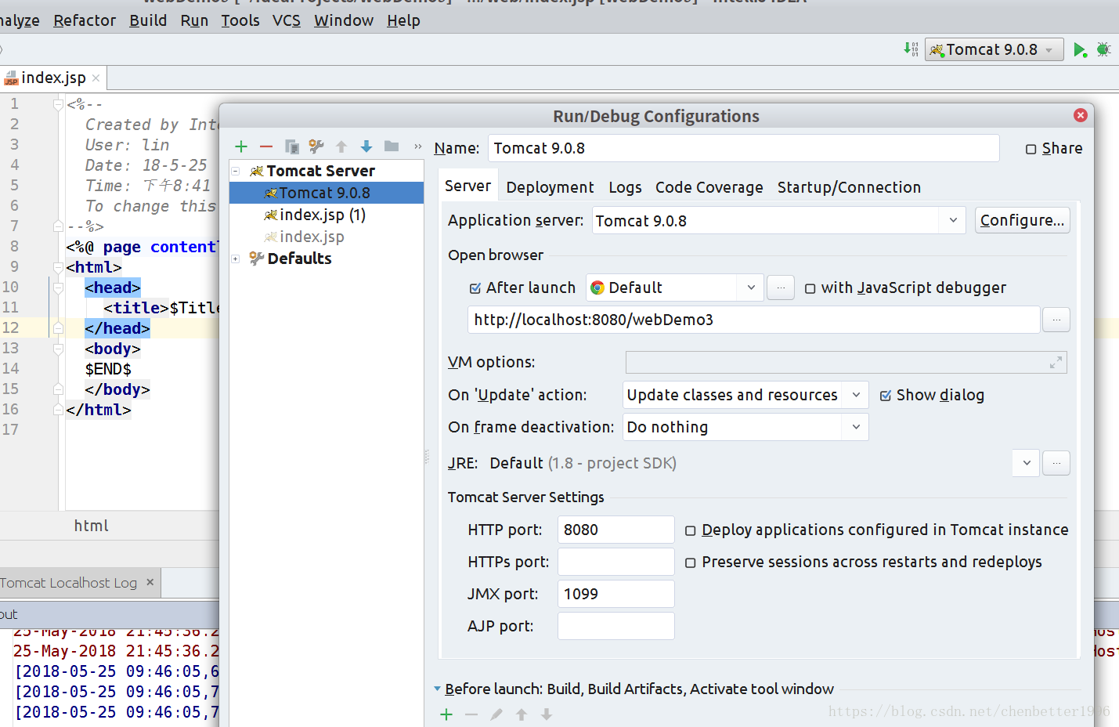Open Tomcat 9.0.8 run configuration selector
Image resolution: width=1119 pixels, height=727 pixels.
[994, 49]
